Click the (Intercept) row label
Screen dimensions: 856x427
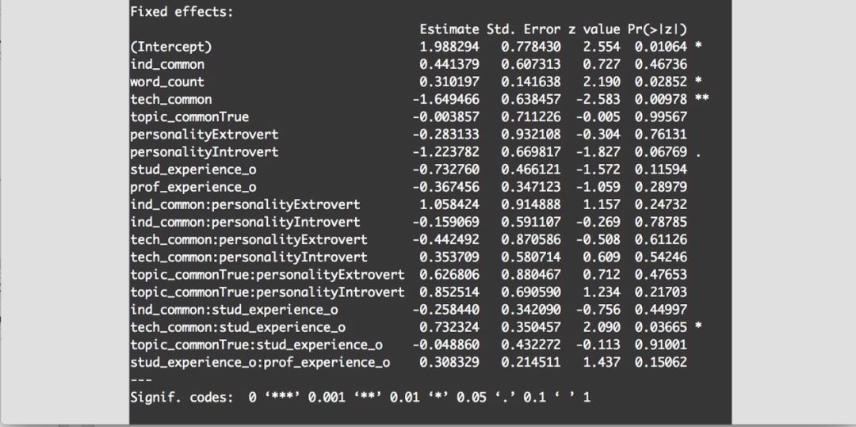click(x=173, y=47)
